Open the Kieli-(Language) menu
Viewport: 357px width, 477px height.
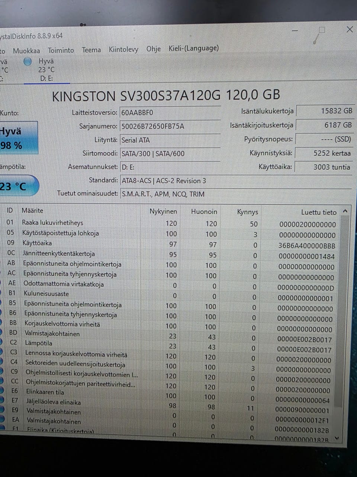[193, 48]
